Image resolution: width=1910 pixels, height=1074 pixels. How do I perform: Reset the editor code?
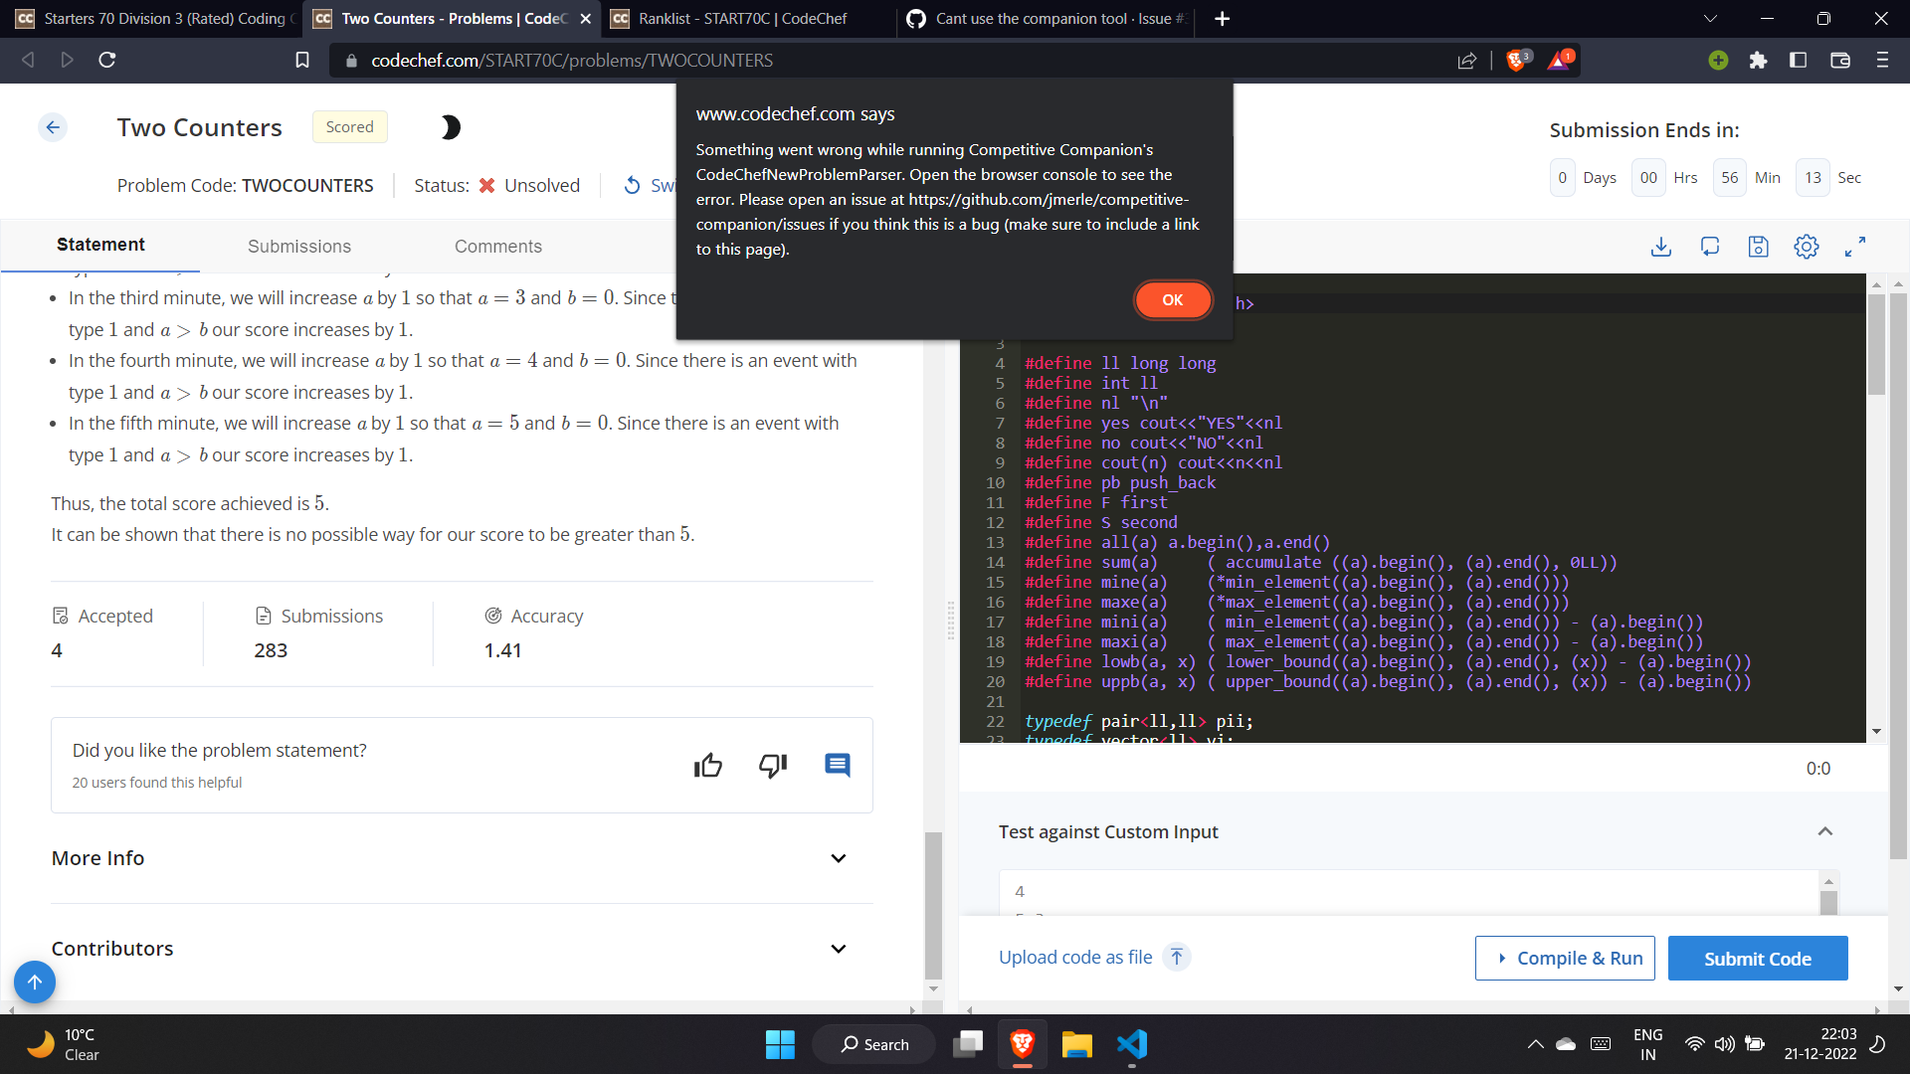pyautogui.click(x=1711, y=247)
